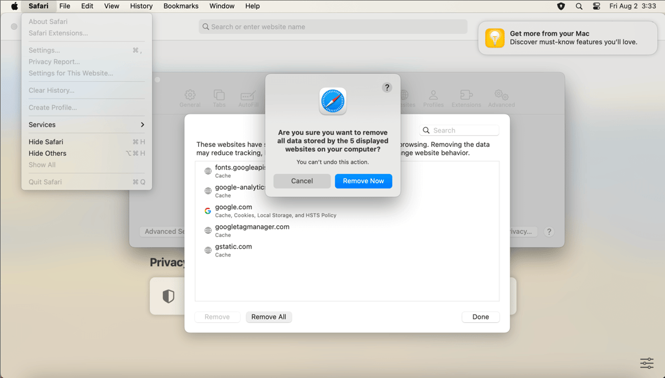Click Done in website data sheet
Image resolution: width=665 pixels, height=378 pixels.
[481, 317]
